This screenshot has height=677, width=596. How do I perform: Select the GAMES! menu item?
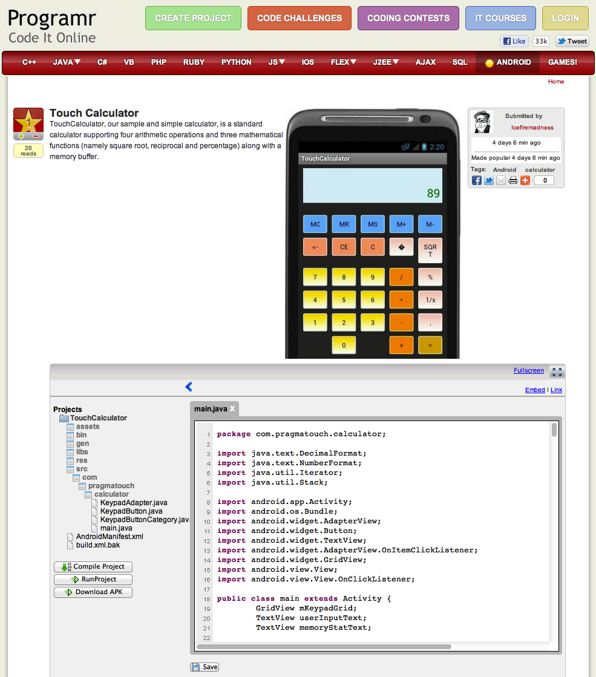click(562, 62)
